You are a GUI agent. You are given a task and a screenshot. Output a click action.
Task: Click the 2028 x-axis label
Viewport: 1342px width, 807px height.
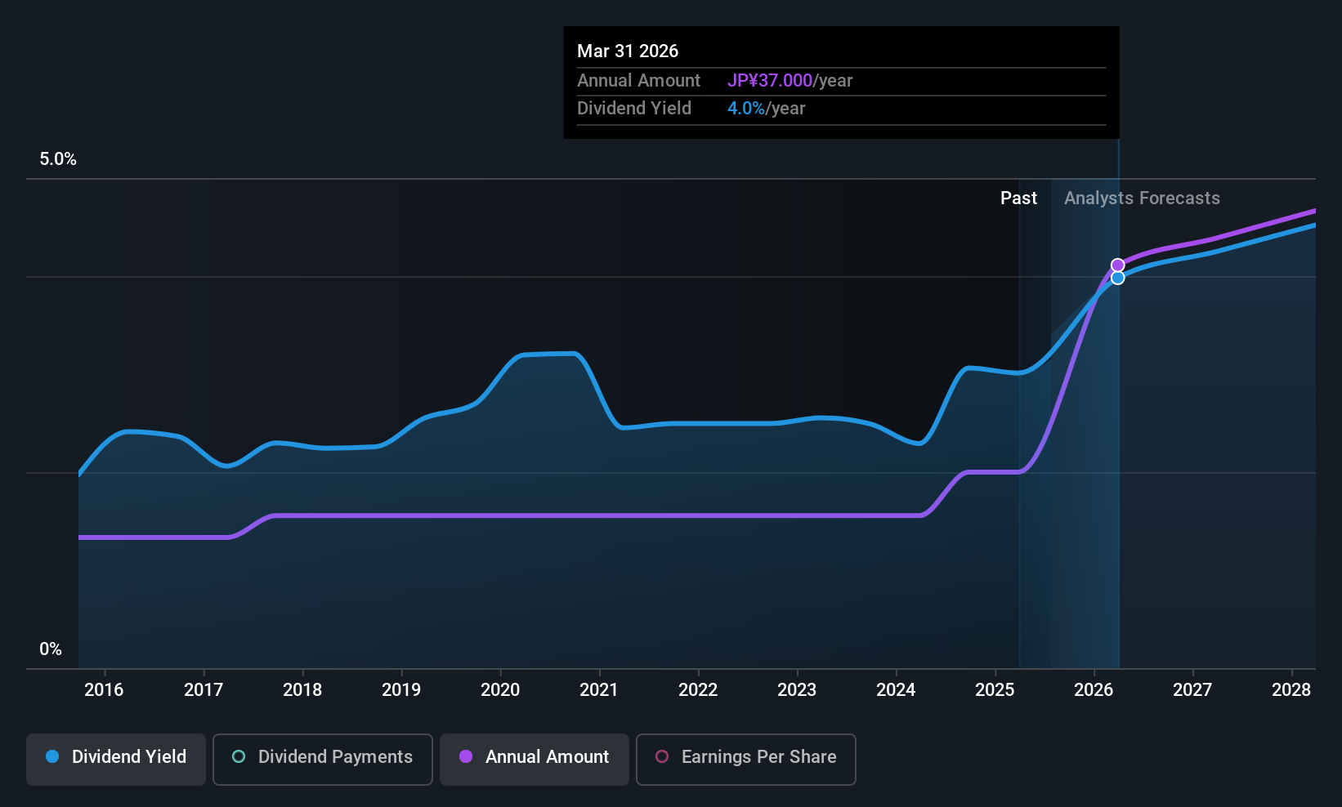1291,690
